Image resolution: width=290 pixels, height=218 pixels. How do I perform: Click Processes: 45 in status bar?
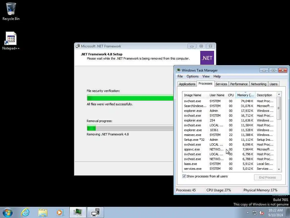click(x=186, y=190)
